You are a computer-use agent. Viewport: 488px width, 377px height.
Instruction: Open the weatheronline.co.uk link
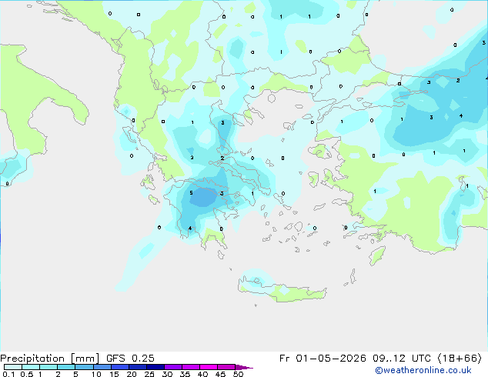point(423,370)
